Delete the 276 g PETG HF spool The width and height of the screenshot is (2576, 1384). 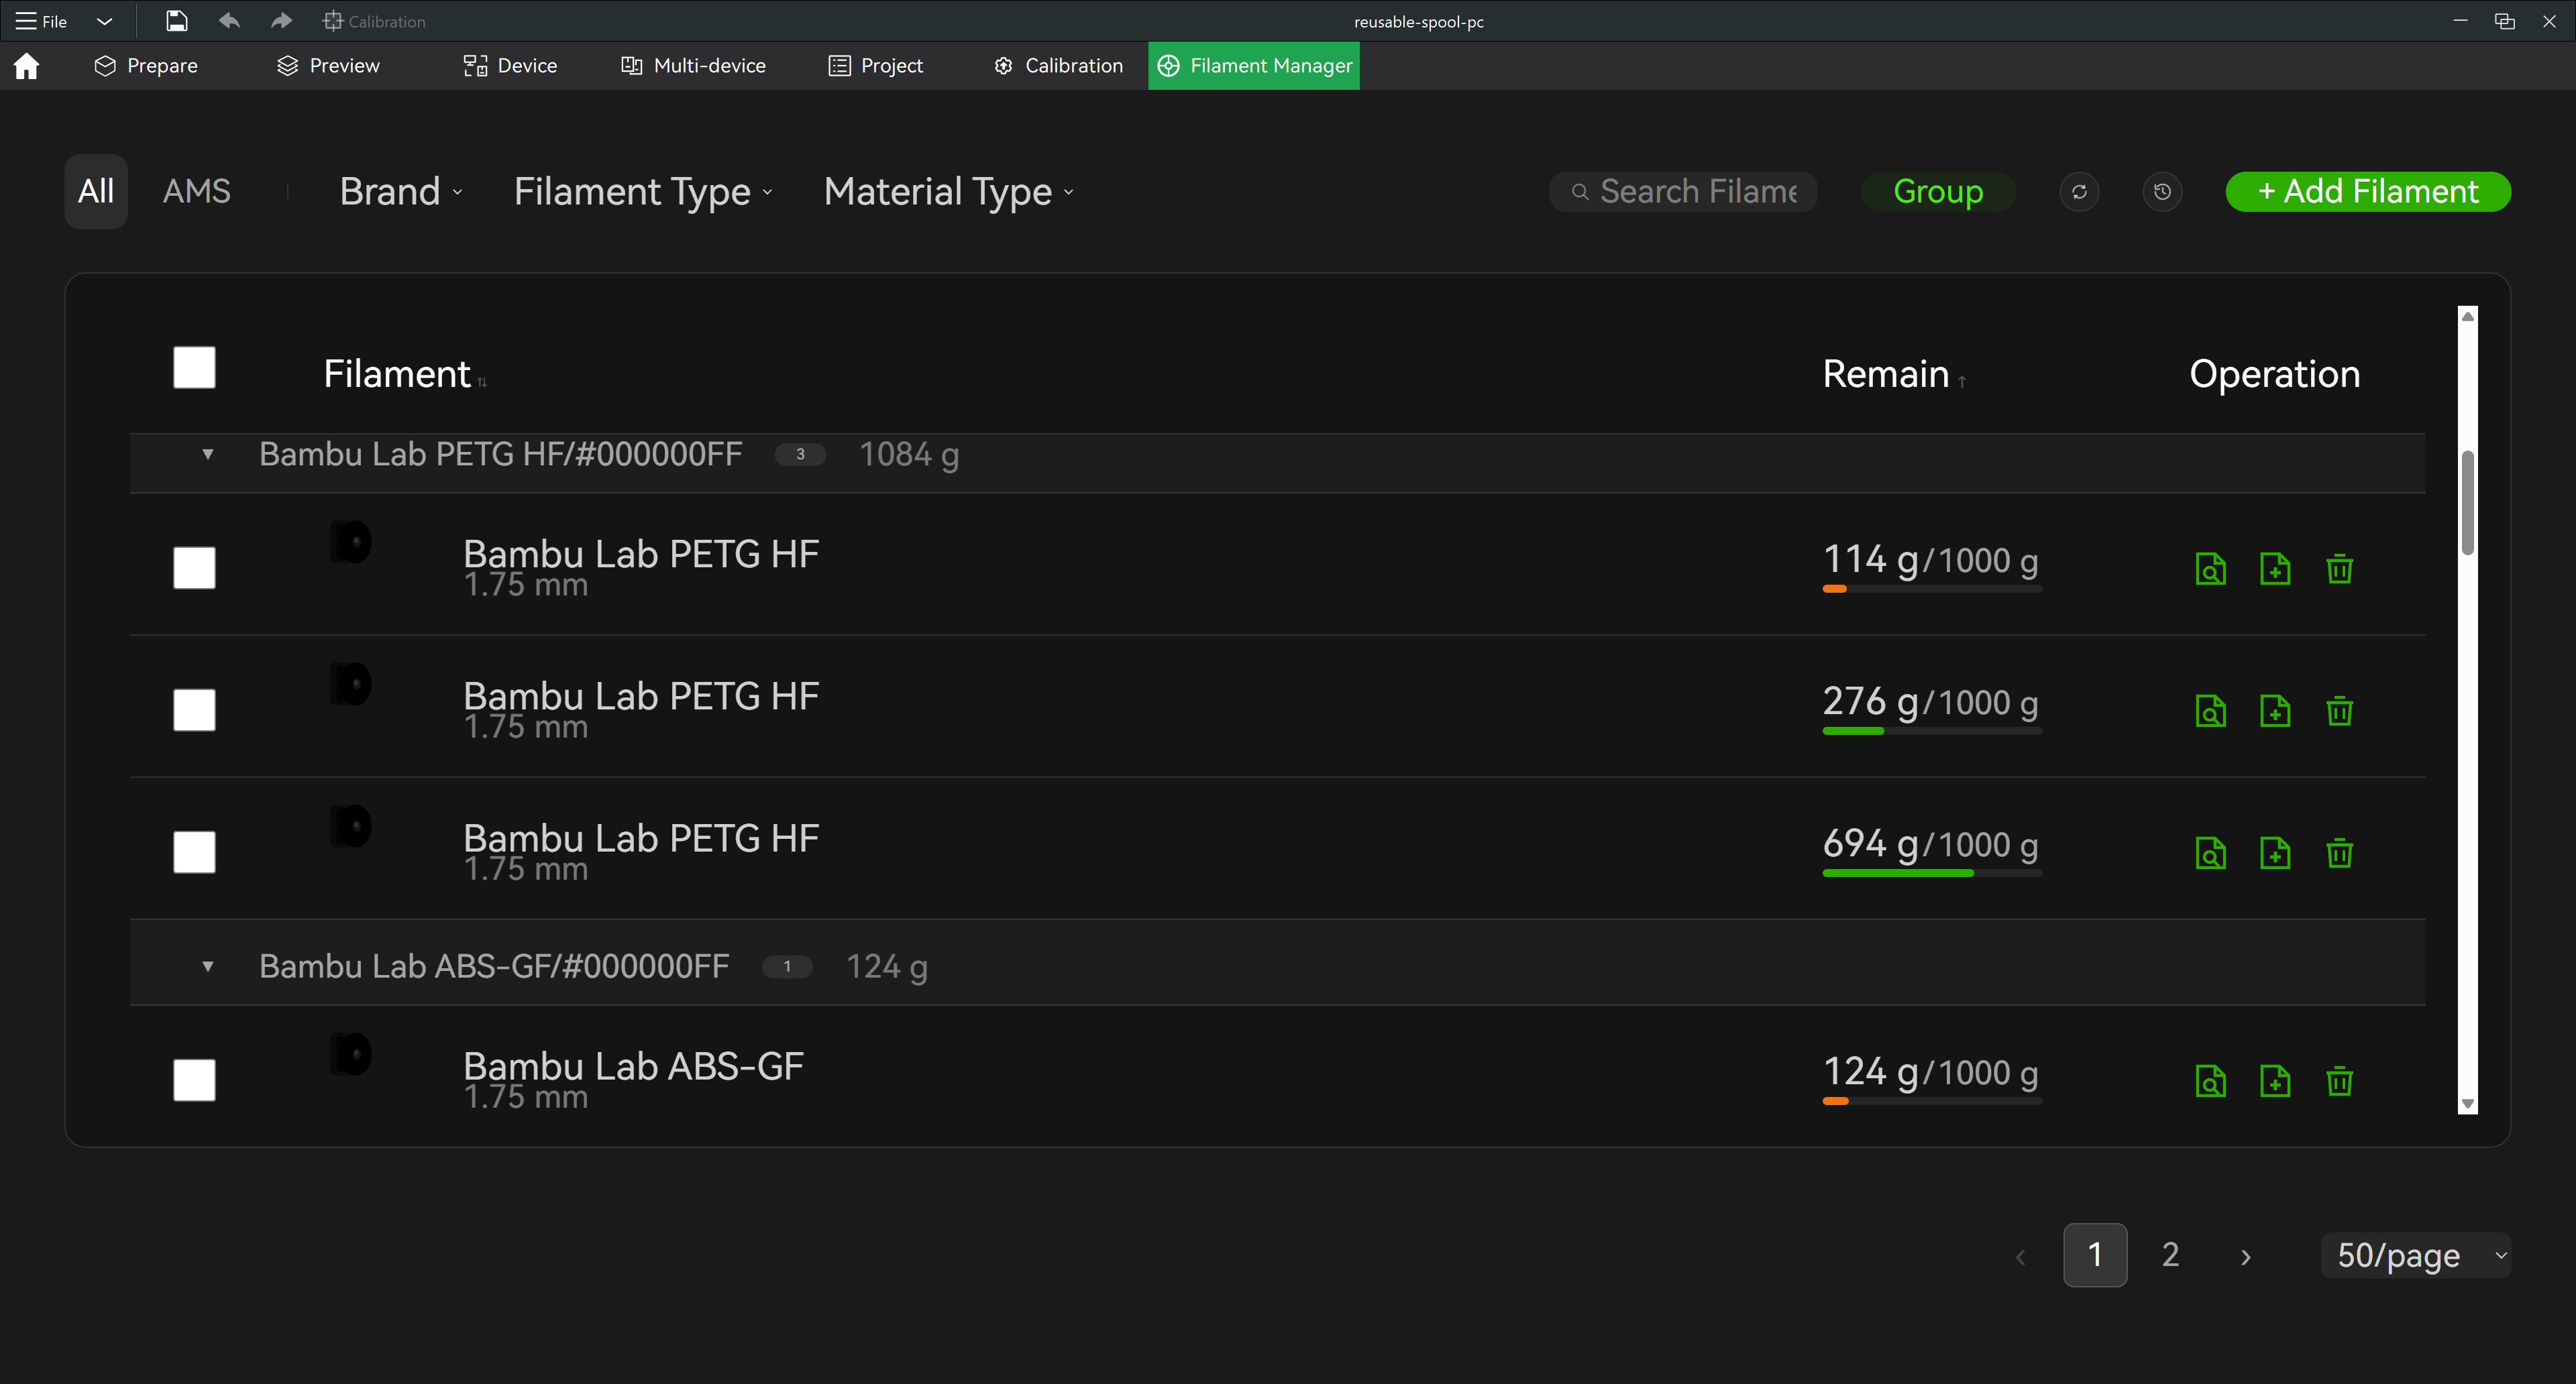pos(2339,711)
